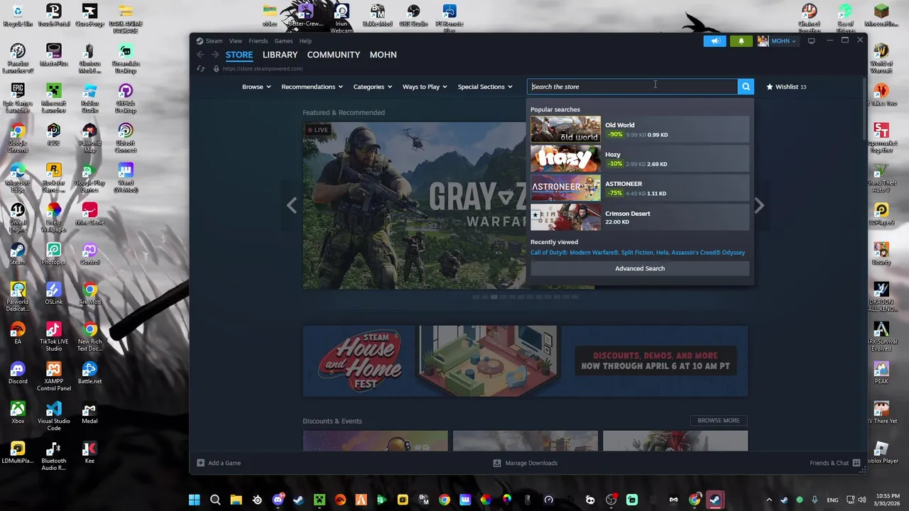The height and width of the screenshot is (511, 909).
Task: Open the Steam menu
Action: [214, 41]
